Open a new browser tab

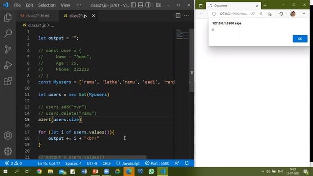tap(265, 6)
